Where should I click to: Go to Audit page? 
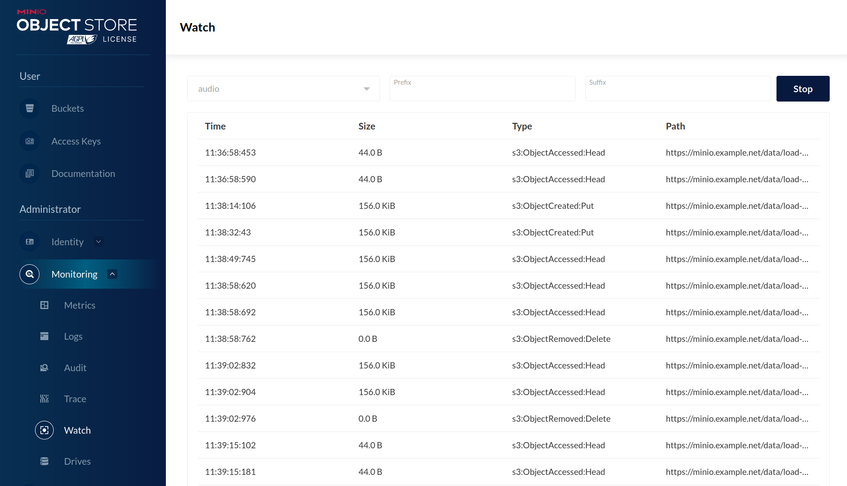(75, 368)
